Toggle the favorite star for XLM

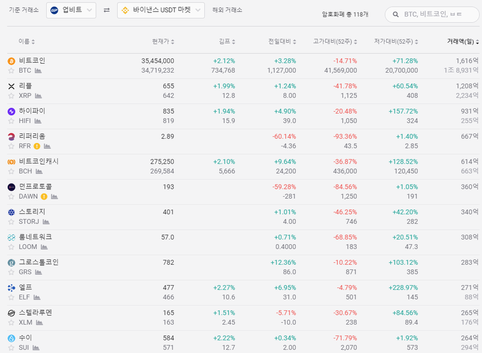pos(11,323)
